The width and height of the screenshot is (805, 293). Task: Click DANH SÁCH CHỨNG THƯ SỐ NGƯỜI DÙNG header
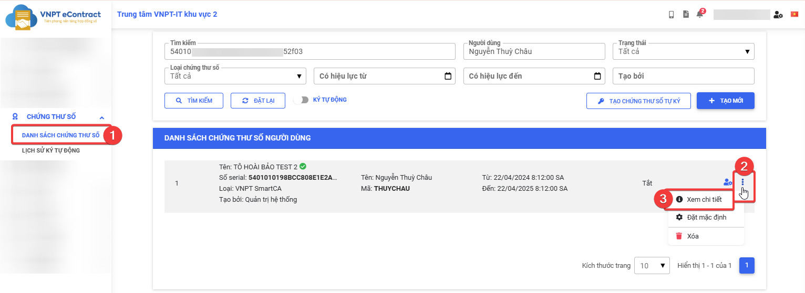point(238,138)
